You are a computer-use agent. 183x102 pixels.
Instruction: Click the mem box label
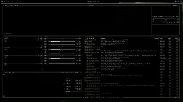(6, 37)
